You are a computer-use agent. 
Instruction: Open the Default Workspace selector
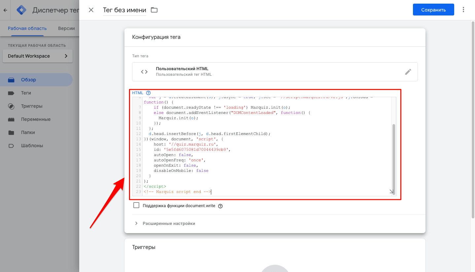[x=38, y=56]
